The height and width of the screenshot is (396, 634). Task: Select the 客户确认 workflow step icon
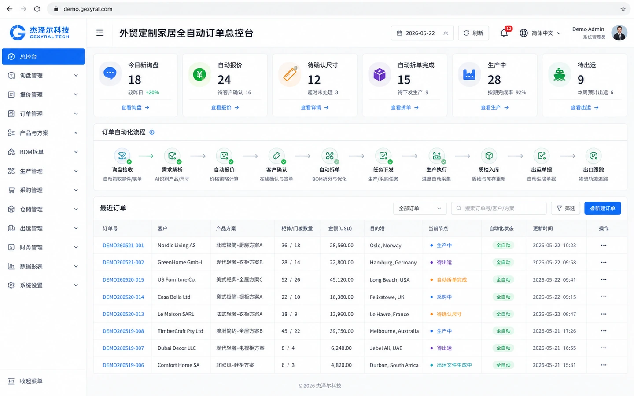pos(276,156)
